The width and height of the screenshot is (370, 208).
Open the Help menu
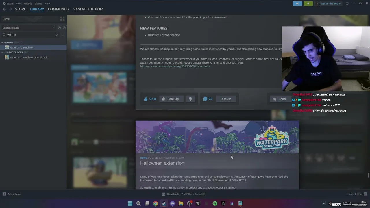(47, 4)
